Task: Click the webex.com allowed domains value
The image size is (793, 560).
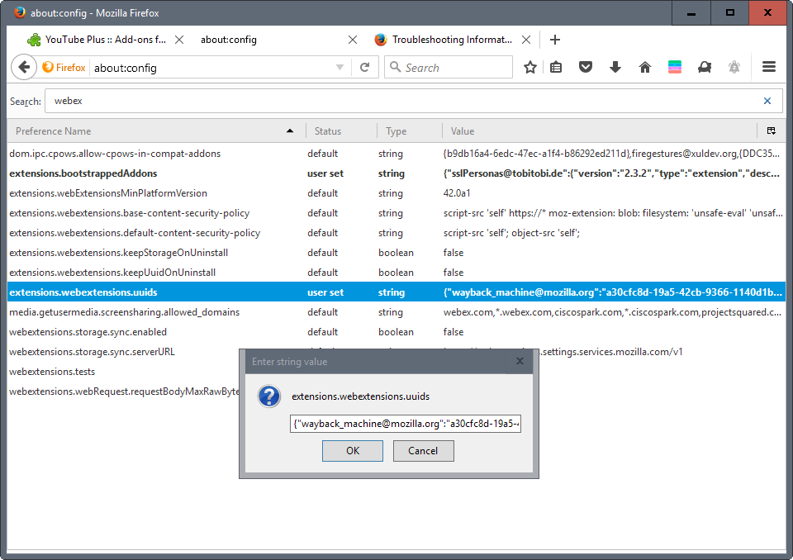Action: 612,312
